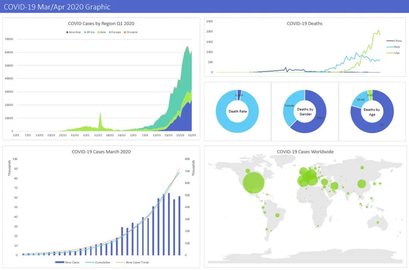Click the large USA bubble on world map
409x270 pixels.
[253, 183]
